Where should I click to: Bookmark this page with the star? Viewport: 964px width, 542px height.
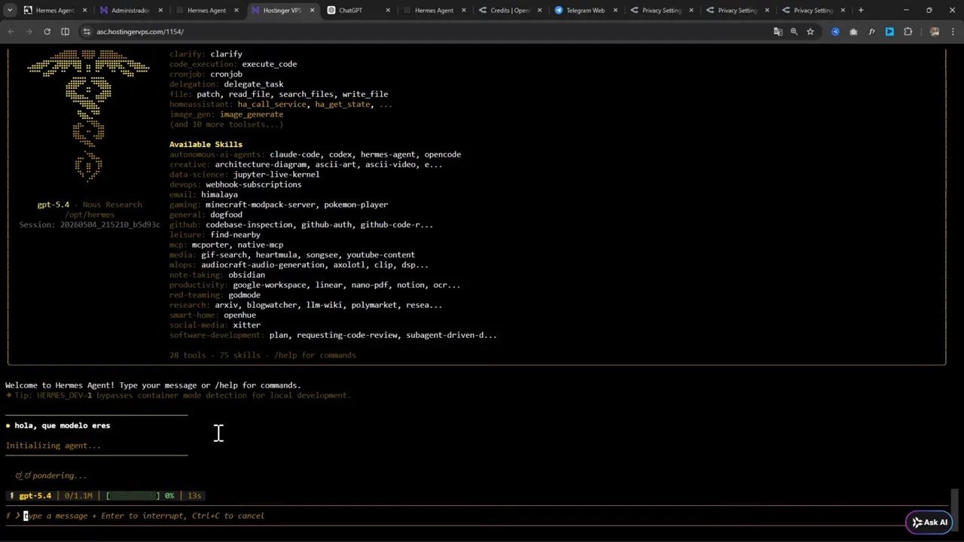coord(810,32)
